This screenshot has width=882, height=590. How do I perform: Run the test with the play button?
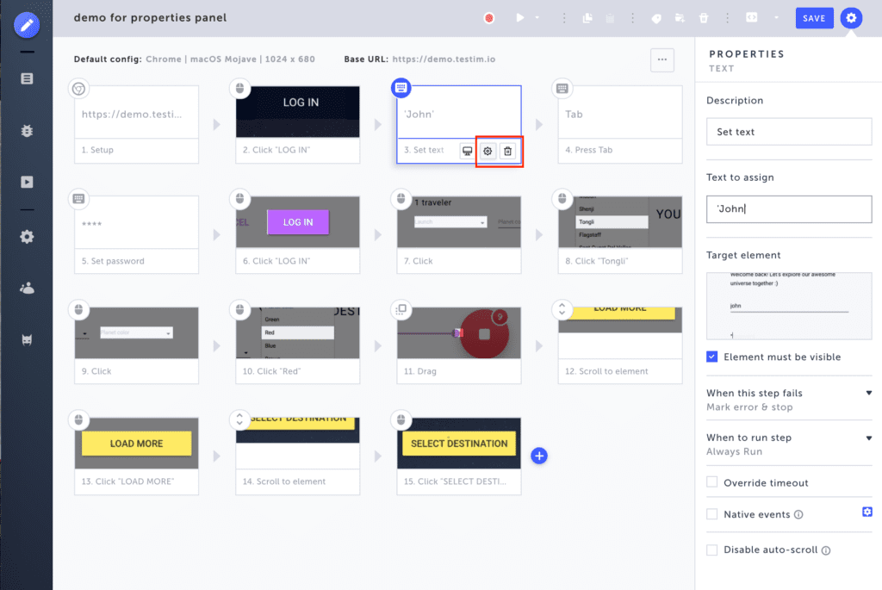click(x=519, y=18)
